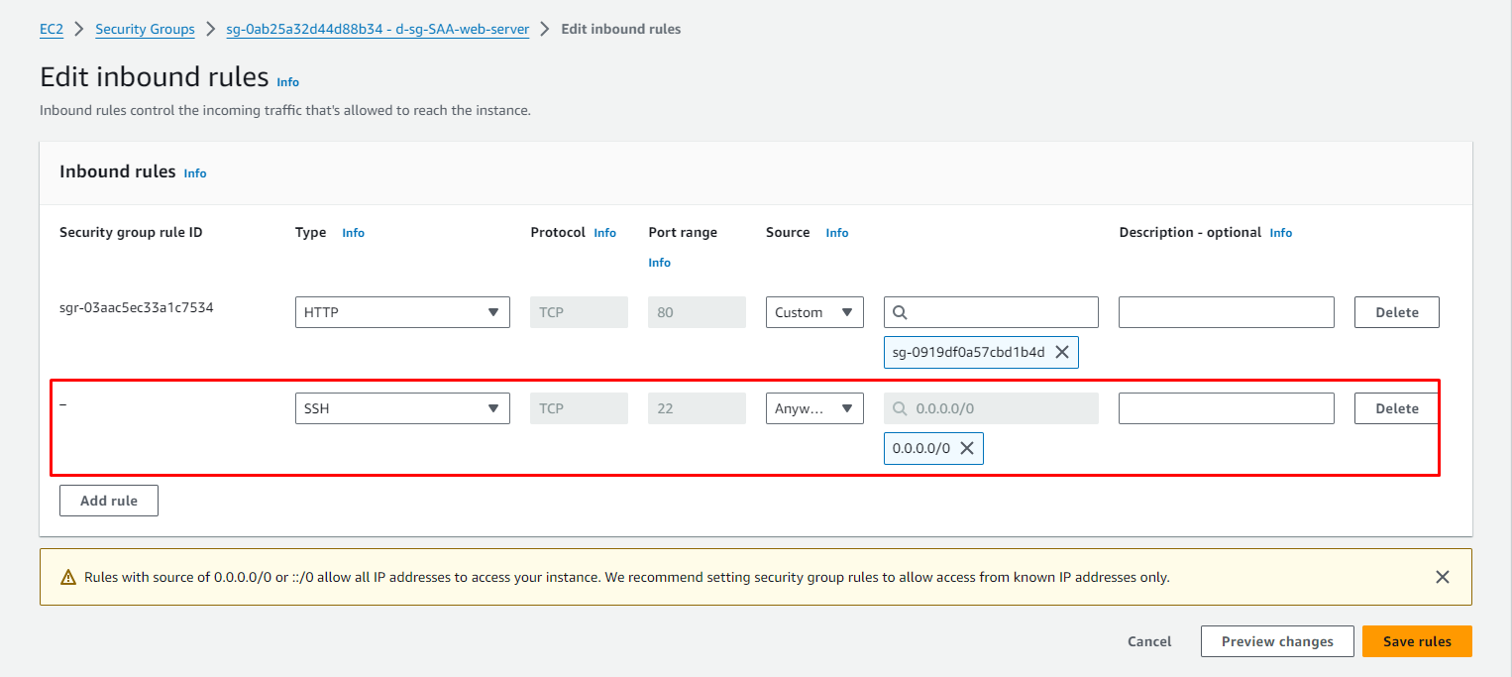Click Info link beside Edit inbound rules heading
This screenshot has width=1512, height=677.
pos(287,82)
